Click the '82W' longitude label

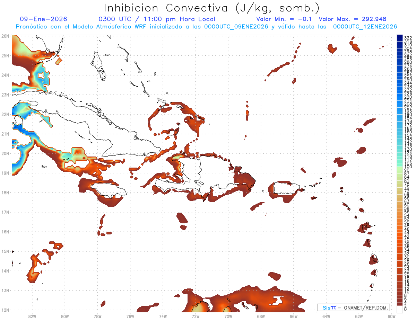point(32,316)
